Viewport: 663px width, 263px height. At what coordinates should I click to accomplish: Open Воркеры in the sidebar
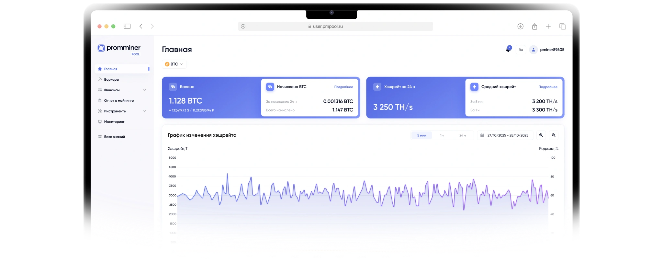pos(111,80)
